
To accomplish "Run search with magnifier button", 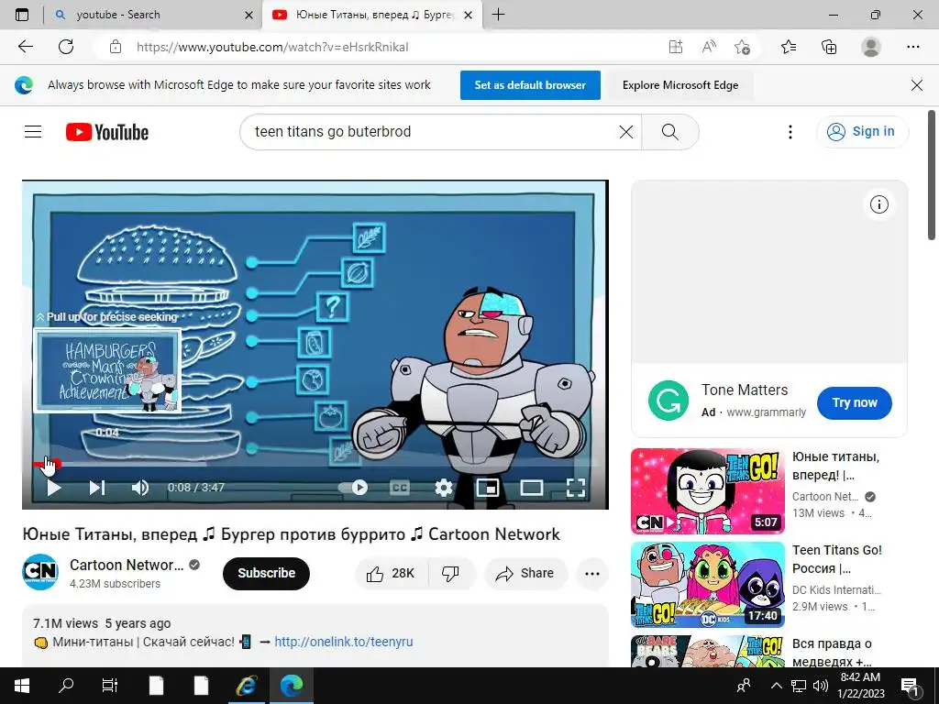I will 670,132.
